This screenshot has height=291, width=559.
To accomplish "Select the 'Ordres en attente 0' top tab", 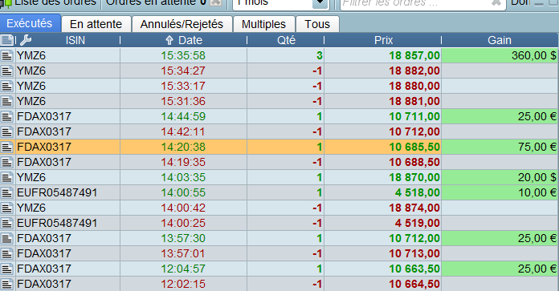I will pyautogui.click(x=156, y=3).
